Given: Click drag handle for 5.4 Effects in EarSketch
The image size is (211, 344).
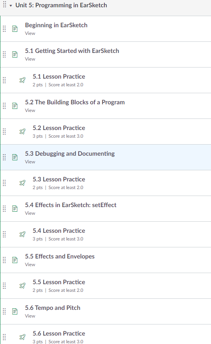Looking at the screenshot, I should [4, 209].
